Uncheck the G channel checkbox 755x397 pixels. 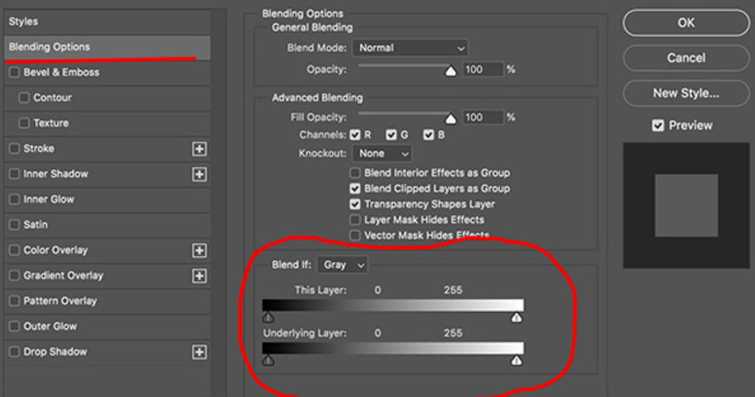click(x=392, y=135)
